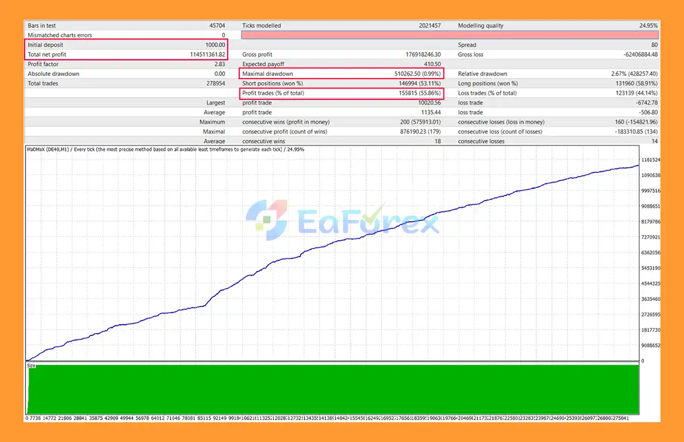Click the Expected payoff value 410.50
Image resolution: width=684 pixels, height=442 pixels.
pos(432,64)
